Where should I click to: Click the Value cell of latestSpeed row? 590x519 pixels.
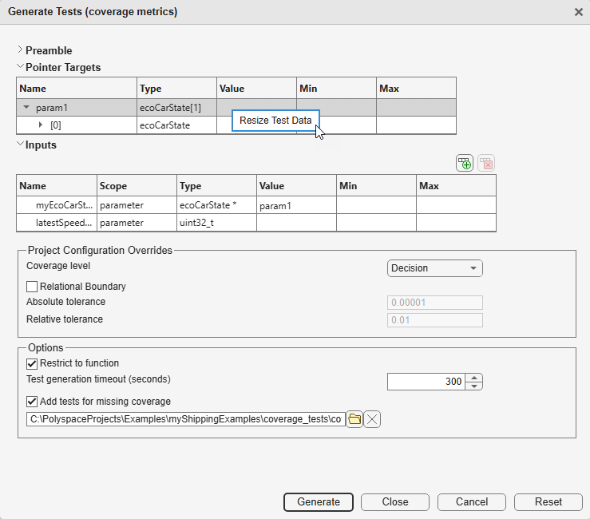click(296, 223)
